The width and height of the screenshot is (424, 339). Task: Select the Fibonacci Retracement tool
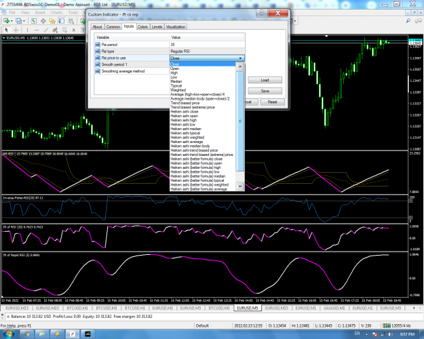64,30
